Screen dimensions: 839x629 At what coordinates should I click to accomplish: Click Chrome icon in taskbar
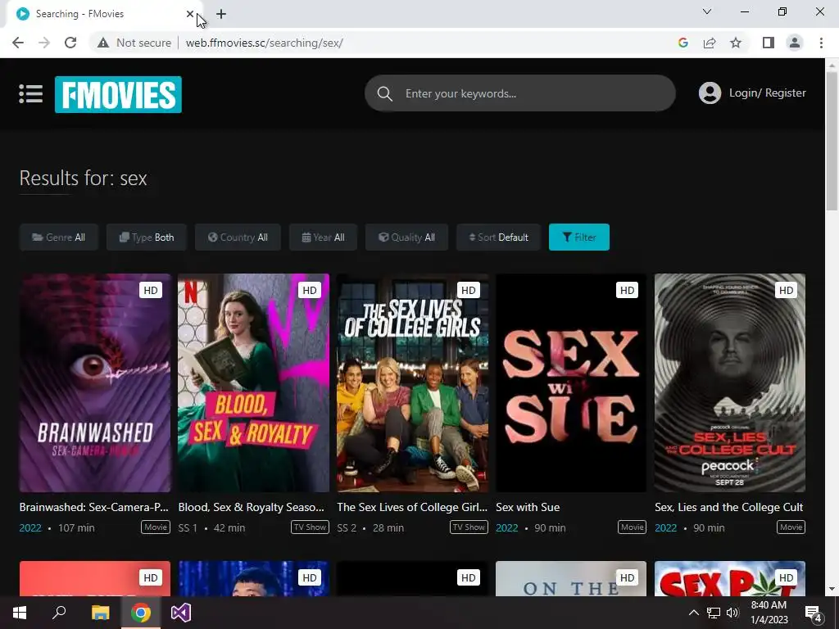pos(141,613)
